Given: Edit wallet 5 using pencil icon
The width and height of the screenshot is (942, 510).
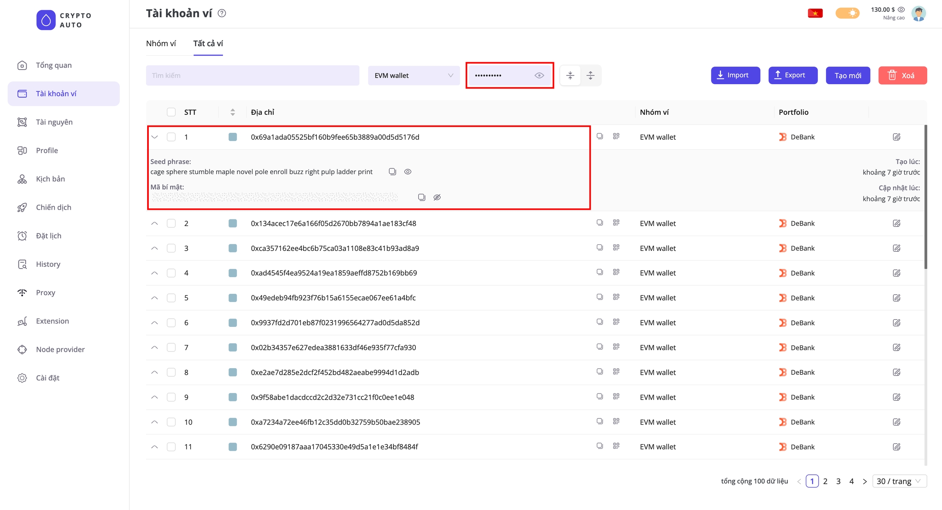Looking at the screenshot, I should 896,298.
